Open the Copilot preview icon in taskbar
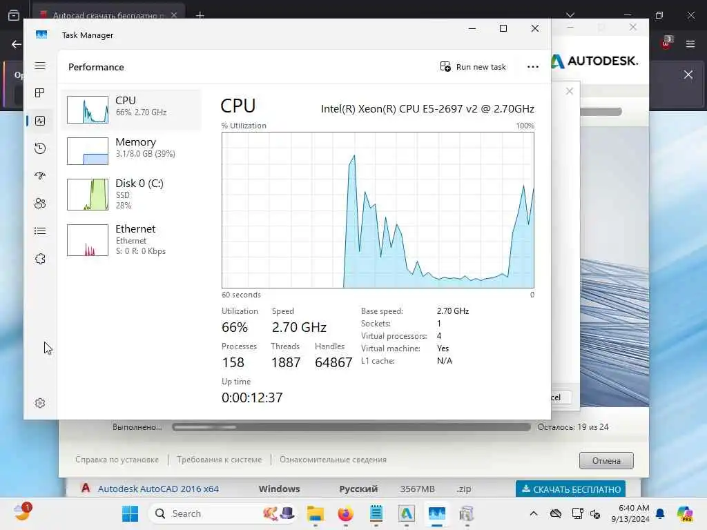Screen dimensions: 707x530 click(685, 513)
